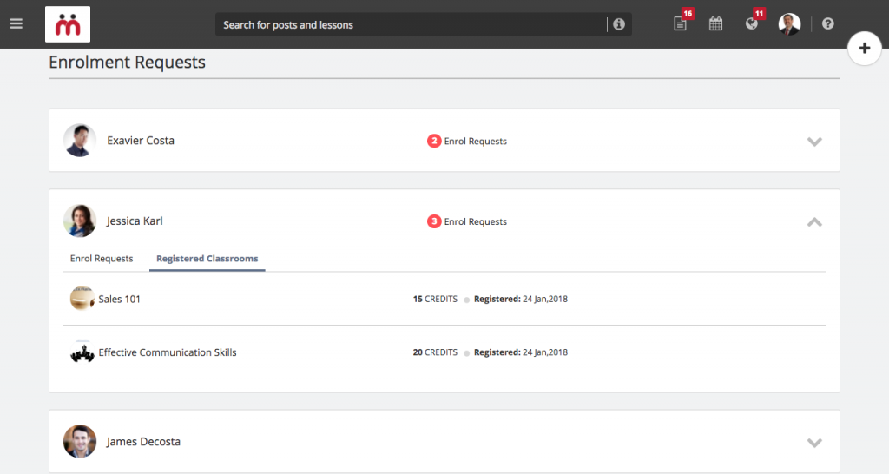Click Exavier Costa's 2 Enrol Requests badge
The image size is (889, 474).
[466, 142]
